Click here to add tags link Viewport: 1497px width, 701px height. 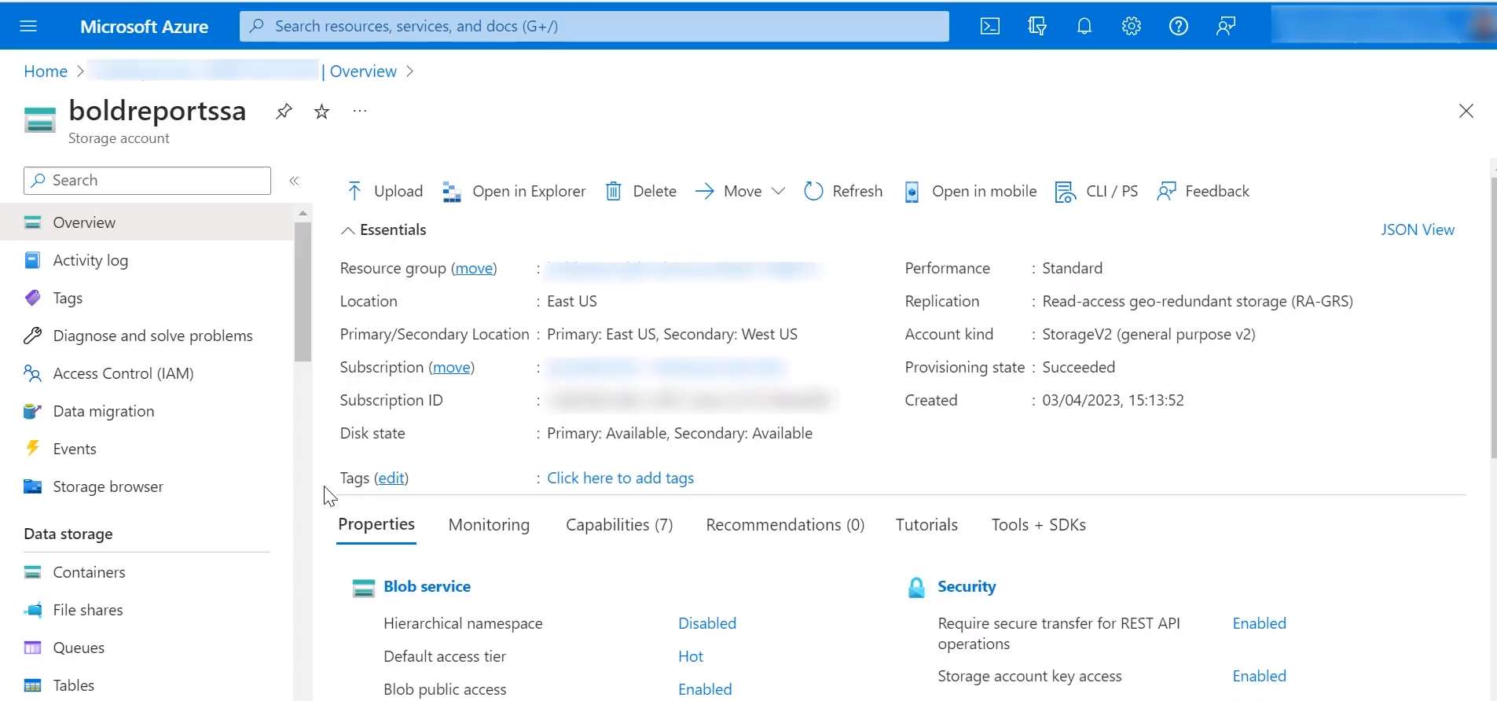(x=620, y=478)
